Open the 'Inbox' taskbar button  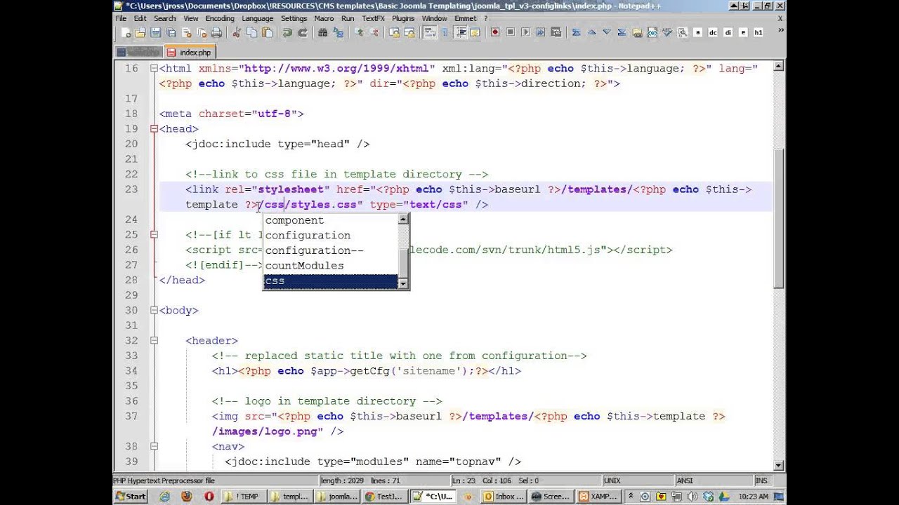coord(504,496)
